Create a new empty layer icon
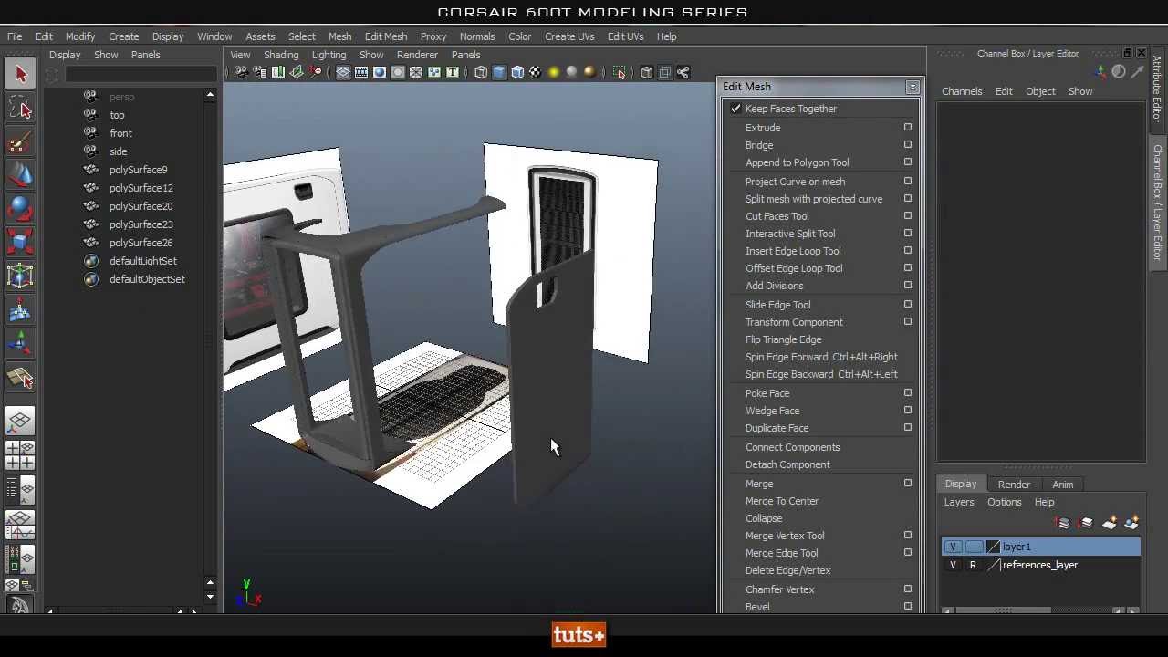The width and height of the screenshot is (1168, 657). click(x=1110, y=523)
